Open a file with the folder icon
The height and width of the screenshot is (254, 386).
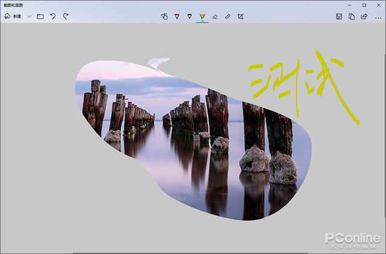coord(40,16)
